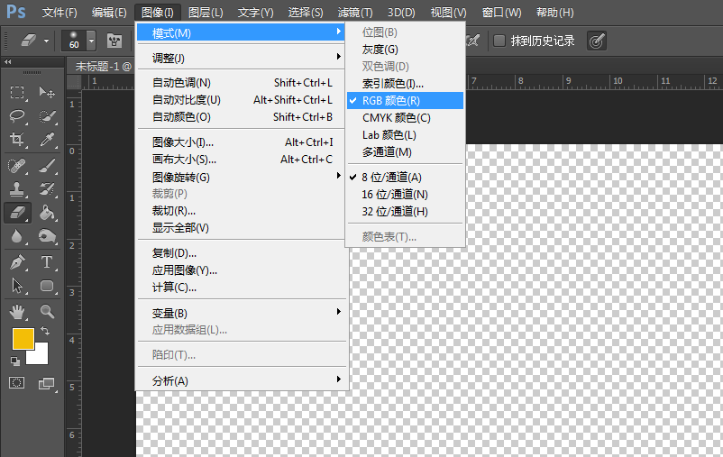The width and height of the screenshot is (723, 457).
Task: Select the Zoom tool
Action: click(47, 312)
